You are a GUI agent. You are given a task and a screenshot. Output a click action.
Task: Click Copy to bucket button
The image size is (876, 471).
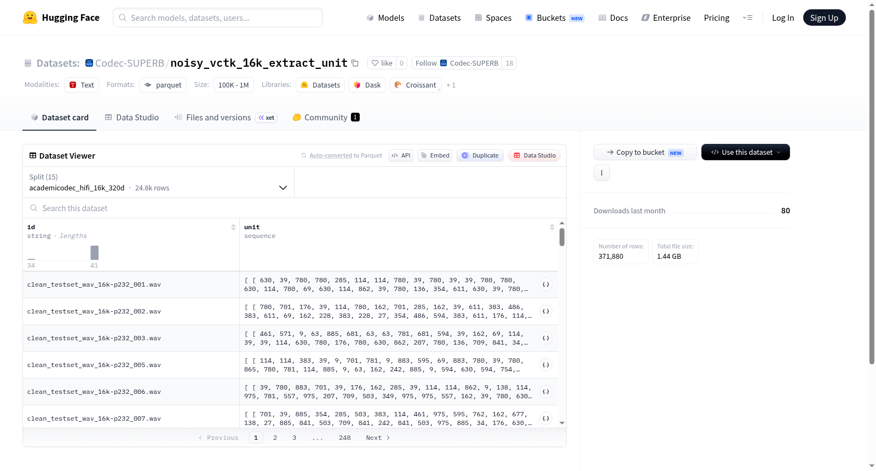pos(645,152)
